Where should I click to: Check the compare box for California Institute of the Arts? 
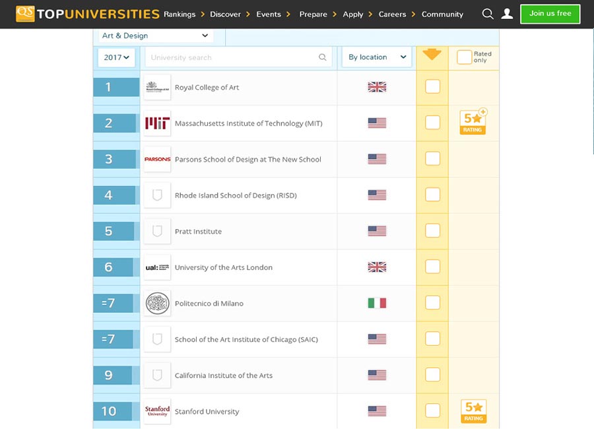point(432,374)
